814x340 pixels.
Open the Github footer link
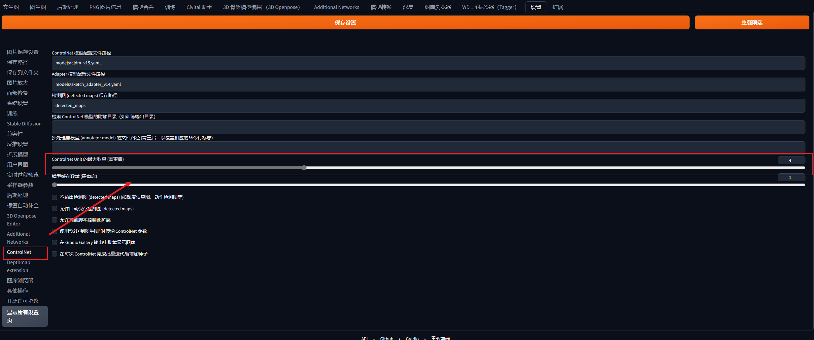point(387,338)
